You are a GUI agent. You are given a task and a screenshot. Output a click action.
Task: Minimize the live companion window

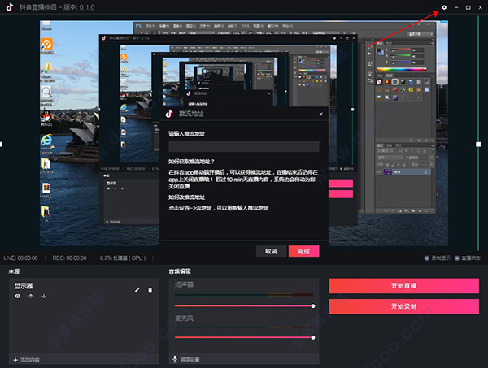point(456,7)
